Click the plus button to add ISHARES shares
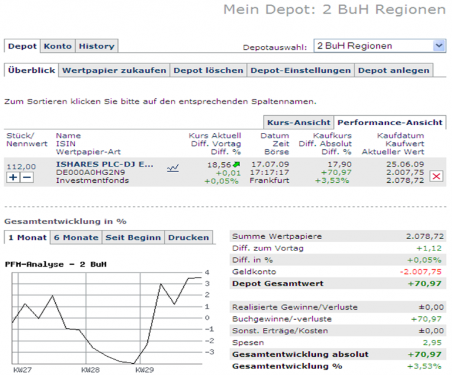This screenshot has width=452, height=375. point(13,178)
